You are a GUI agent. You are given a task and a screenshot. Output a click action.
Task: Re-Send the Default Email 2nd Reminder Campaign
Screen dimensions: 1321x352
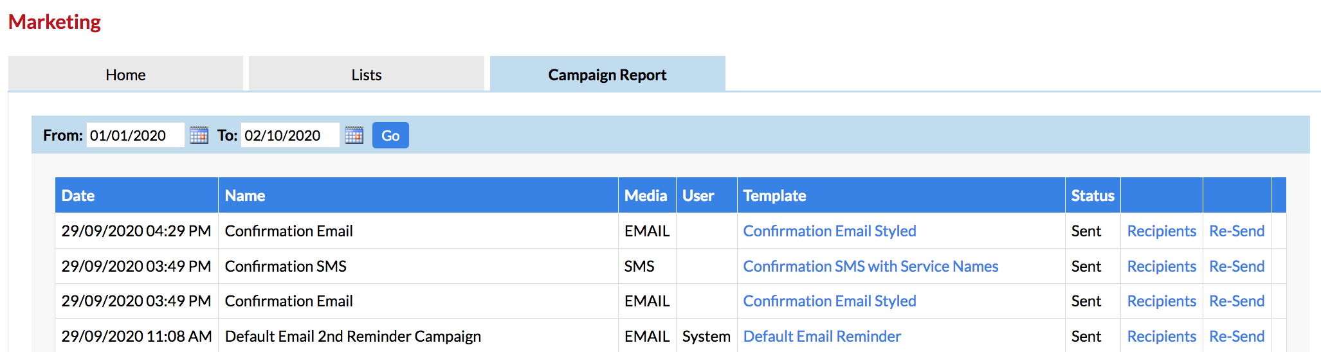1237,337
